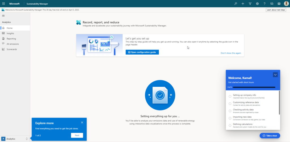Click the Checking activity data title
The height and width of the screenshot is (142, 290).
pos(243,110)
